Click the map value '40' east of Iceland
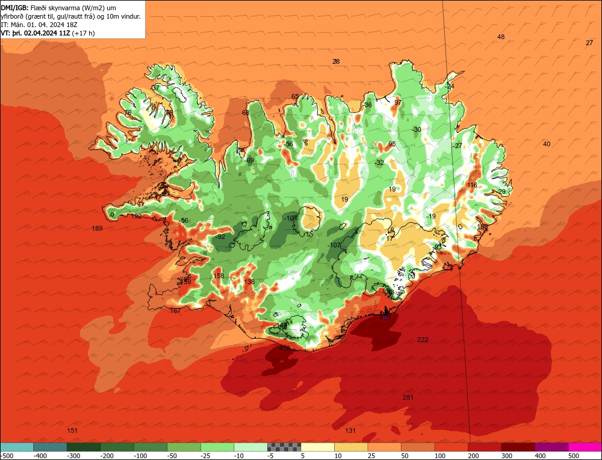This screenshot has height=460, width=602. click(547, 144)
